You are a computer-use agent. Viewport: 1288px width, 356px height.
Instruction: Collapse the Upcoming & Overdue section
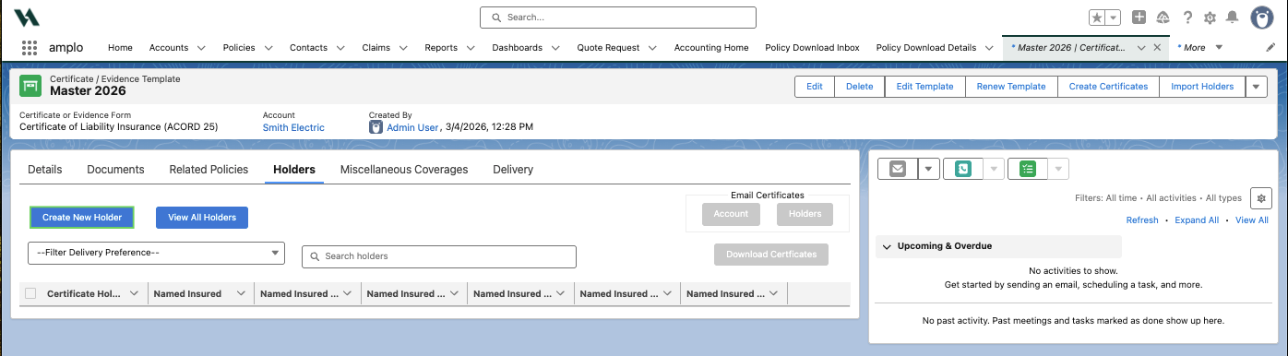pos(888,246)
